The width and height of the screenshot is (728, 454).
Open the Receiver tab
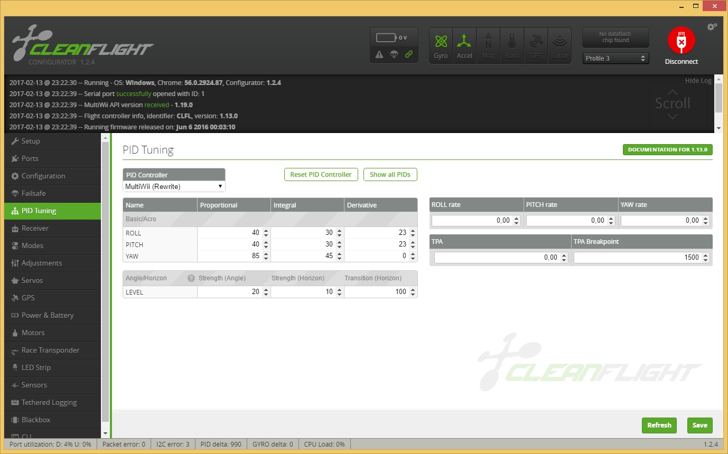coord(52,229)
